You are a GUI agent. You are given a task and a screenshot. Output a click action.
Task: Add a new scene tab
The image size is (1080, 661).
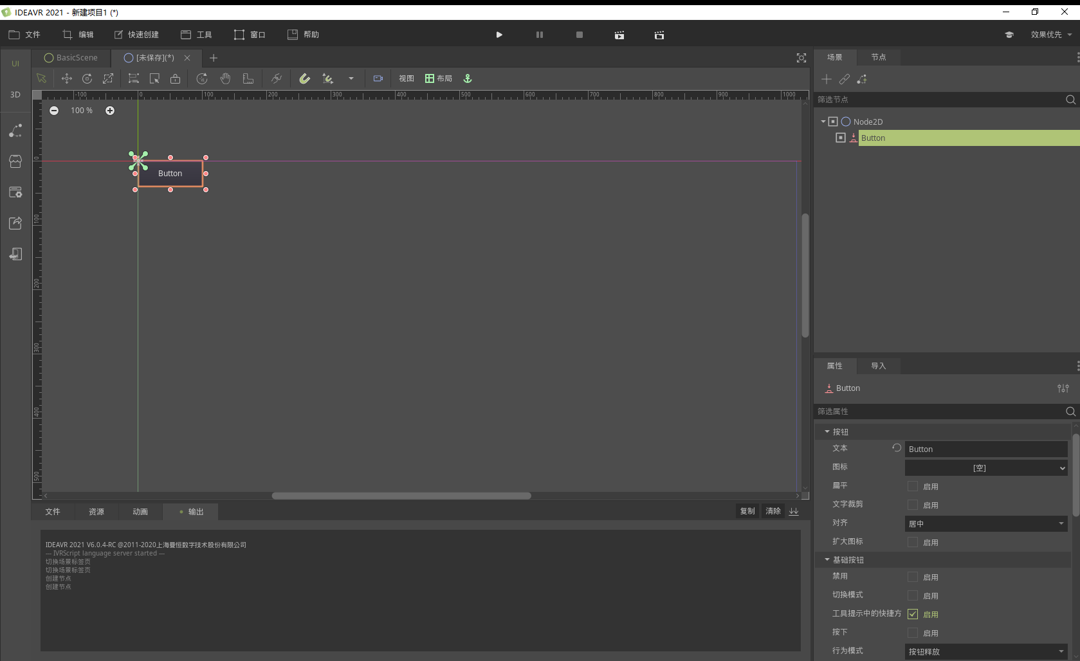click(214, 58)
